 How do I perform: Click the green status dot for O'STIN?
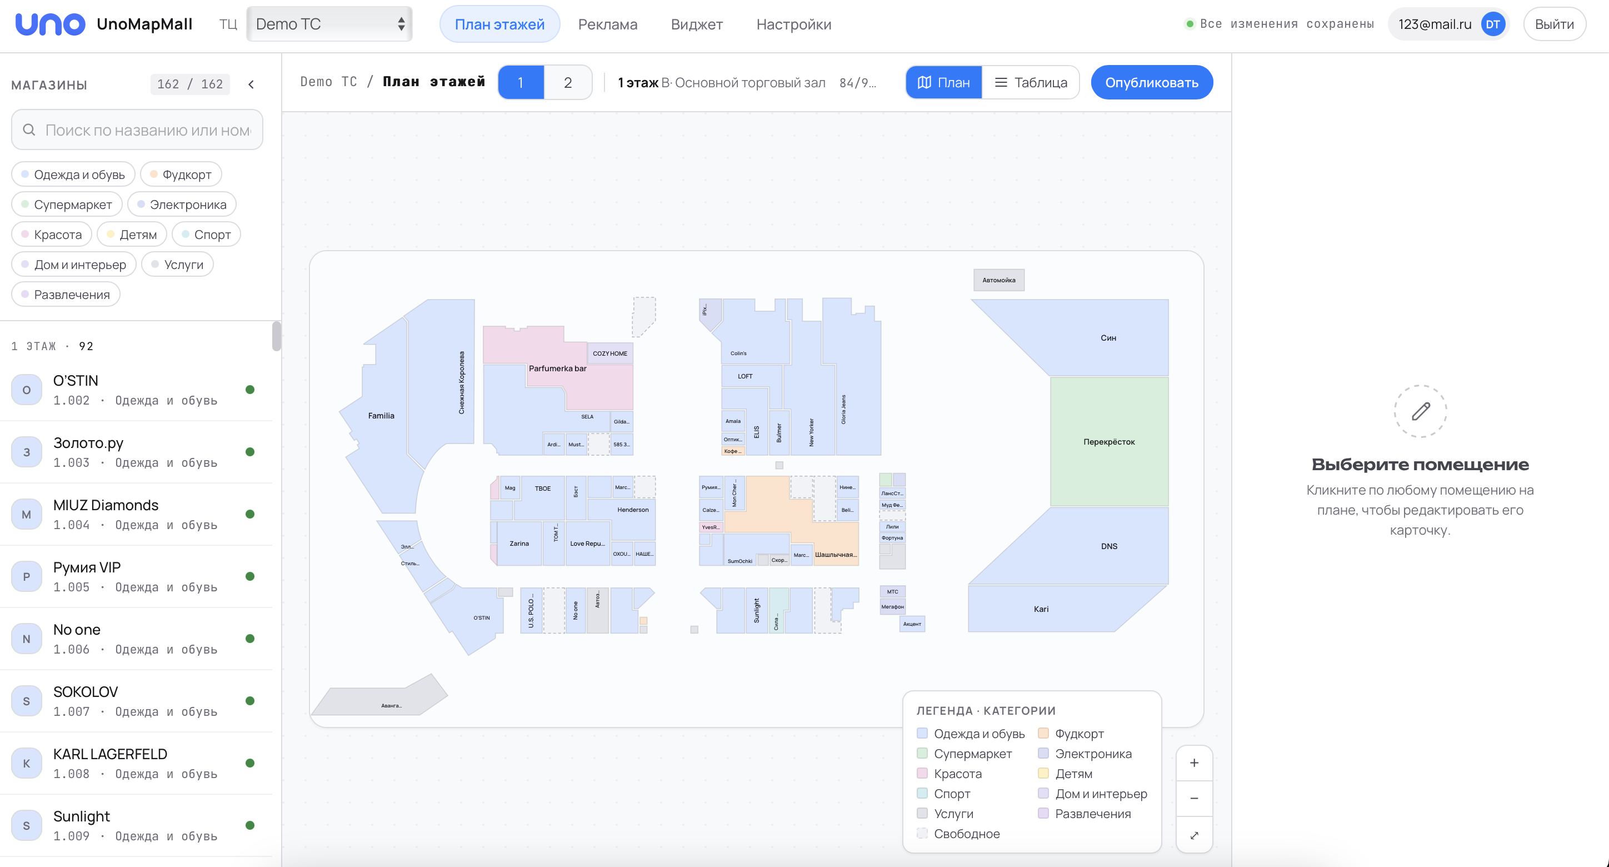click(x=250, y=390)
